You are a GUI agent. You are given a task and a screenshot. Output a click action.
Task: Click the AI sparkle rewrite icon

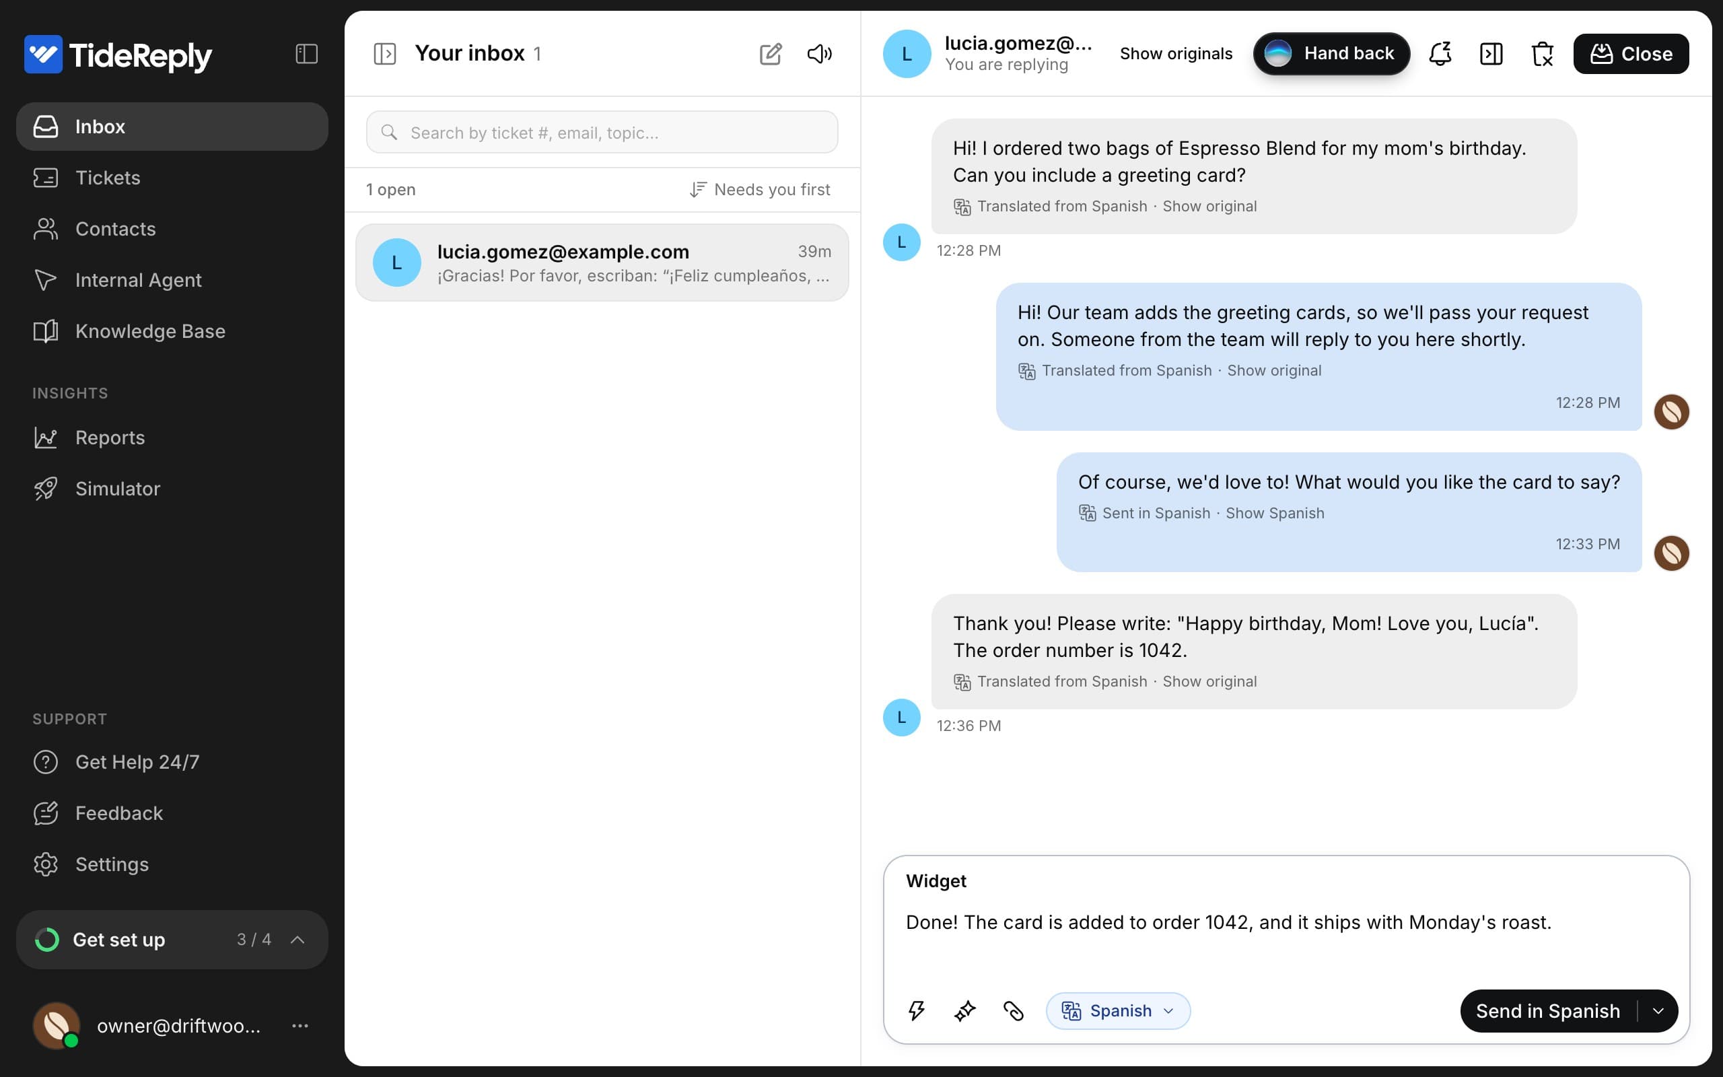(x=964, y=1011)
